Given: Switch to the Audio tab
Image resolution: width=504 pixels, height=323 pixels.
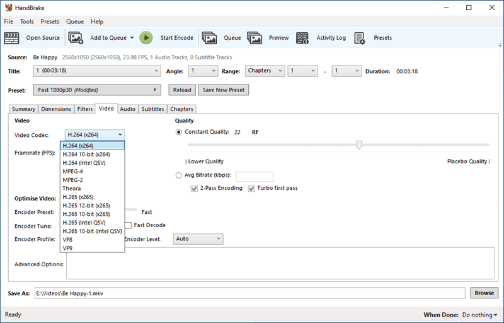Looking at the screenshot, I should 128,109.
